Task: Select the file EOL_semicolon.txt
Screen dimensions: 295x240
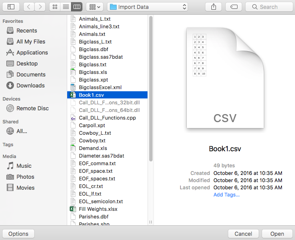Action: click(x=107, y=202)
